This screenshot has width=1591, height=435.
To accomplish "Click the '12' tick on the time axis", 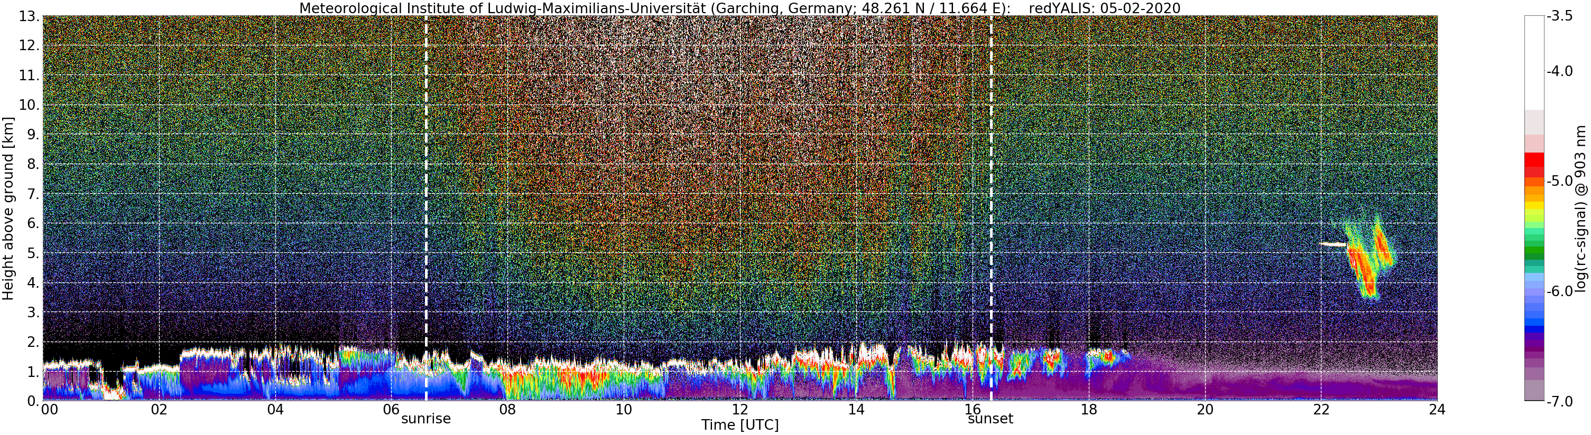I will [740, 410].
